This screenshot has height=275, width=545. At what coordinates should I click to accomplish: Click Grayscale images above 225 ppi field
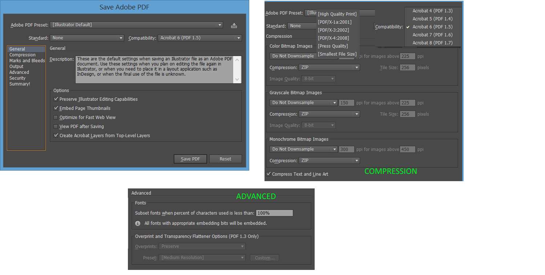(407, 103)
